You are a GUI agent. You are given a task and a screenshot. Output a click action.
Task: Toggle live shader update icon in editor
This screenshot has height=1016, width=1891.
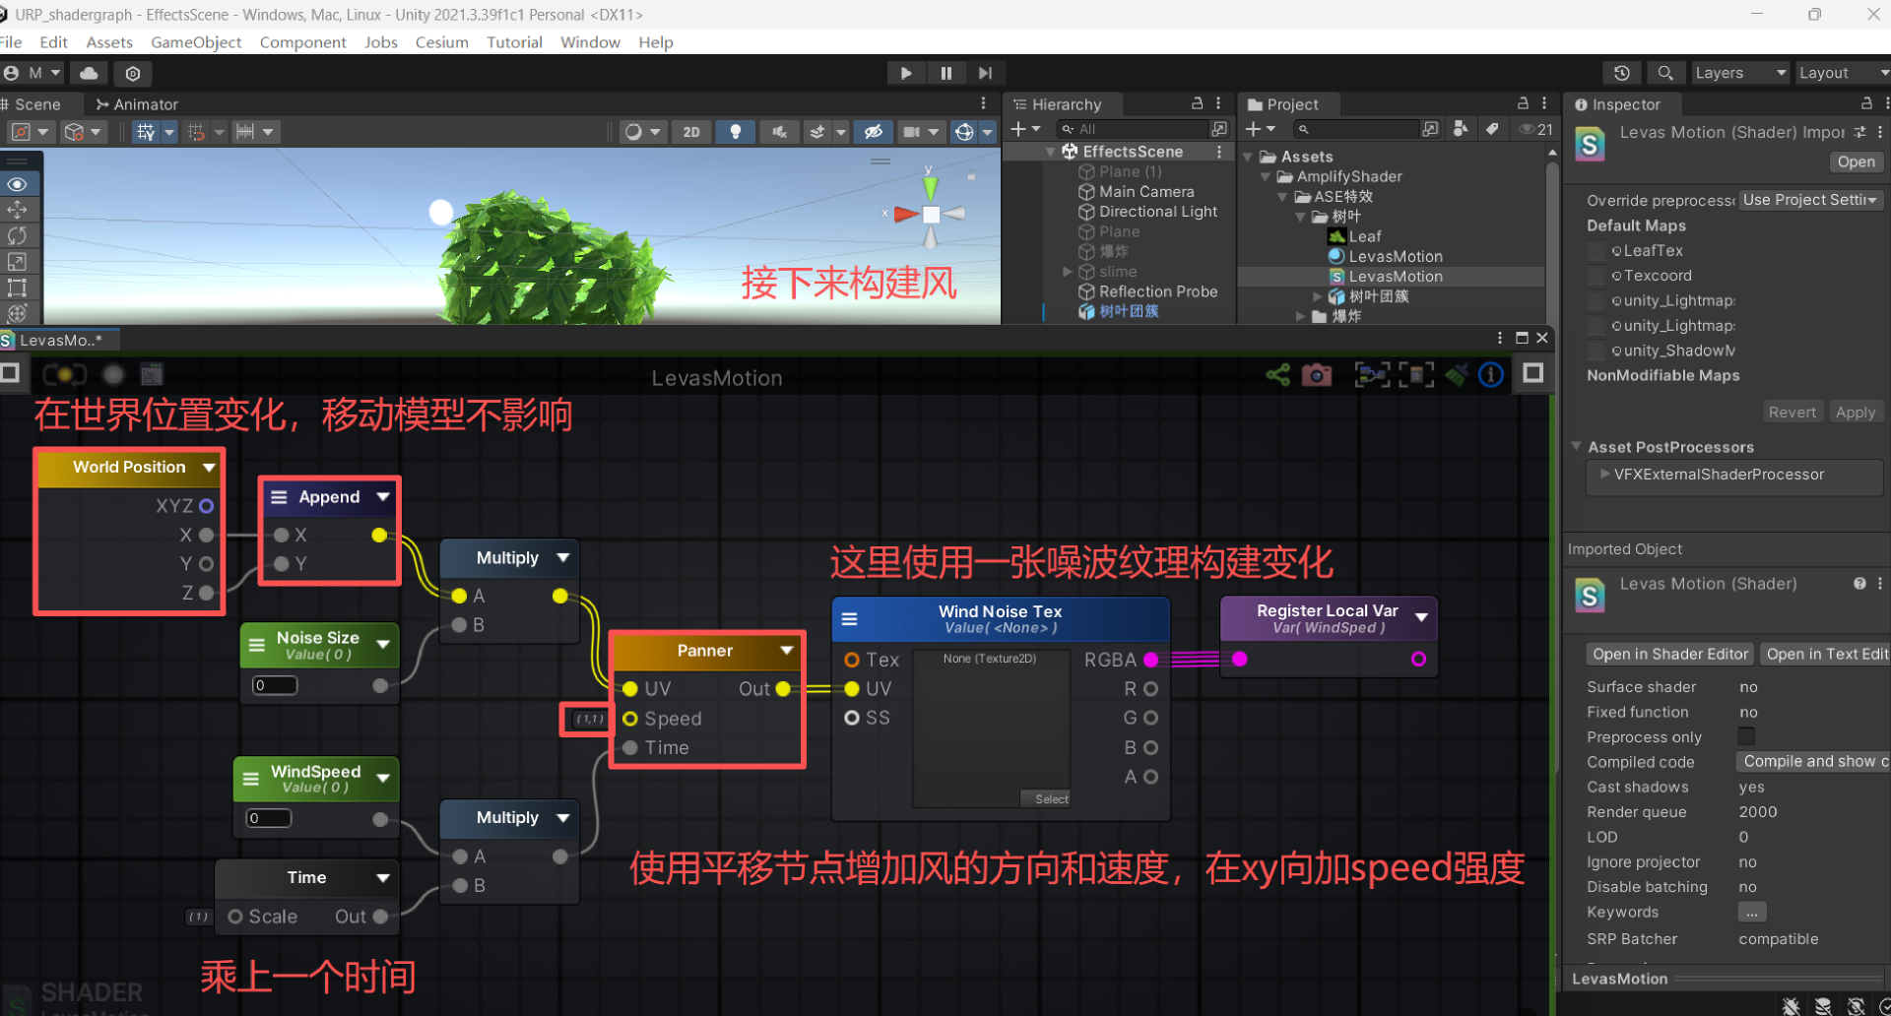coord(64,374)
